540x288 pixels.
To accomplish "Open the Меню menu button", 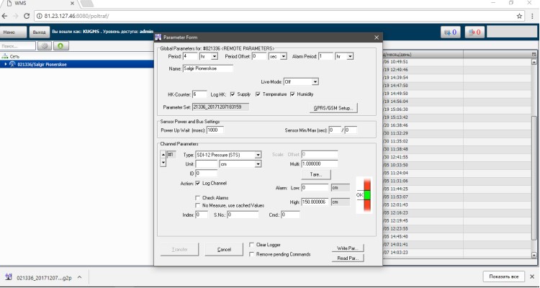I will pyautogui.click(x=13, y=32).
